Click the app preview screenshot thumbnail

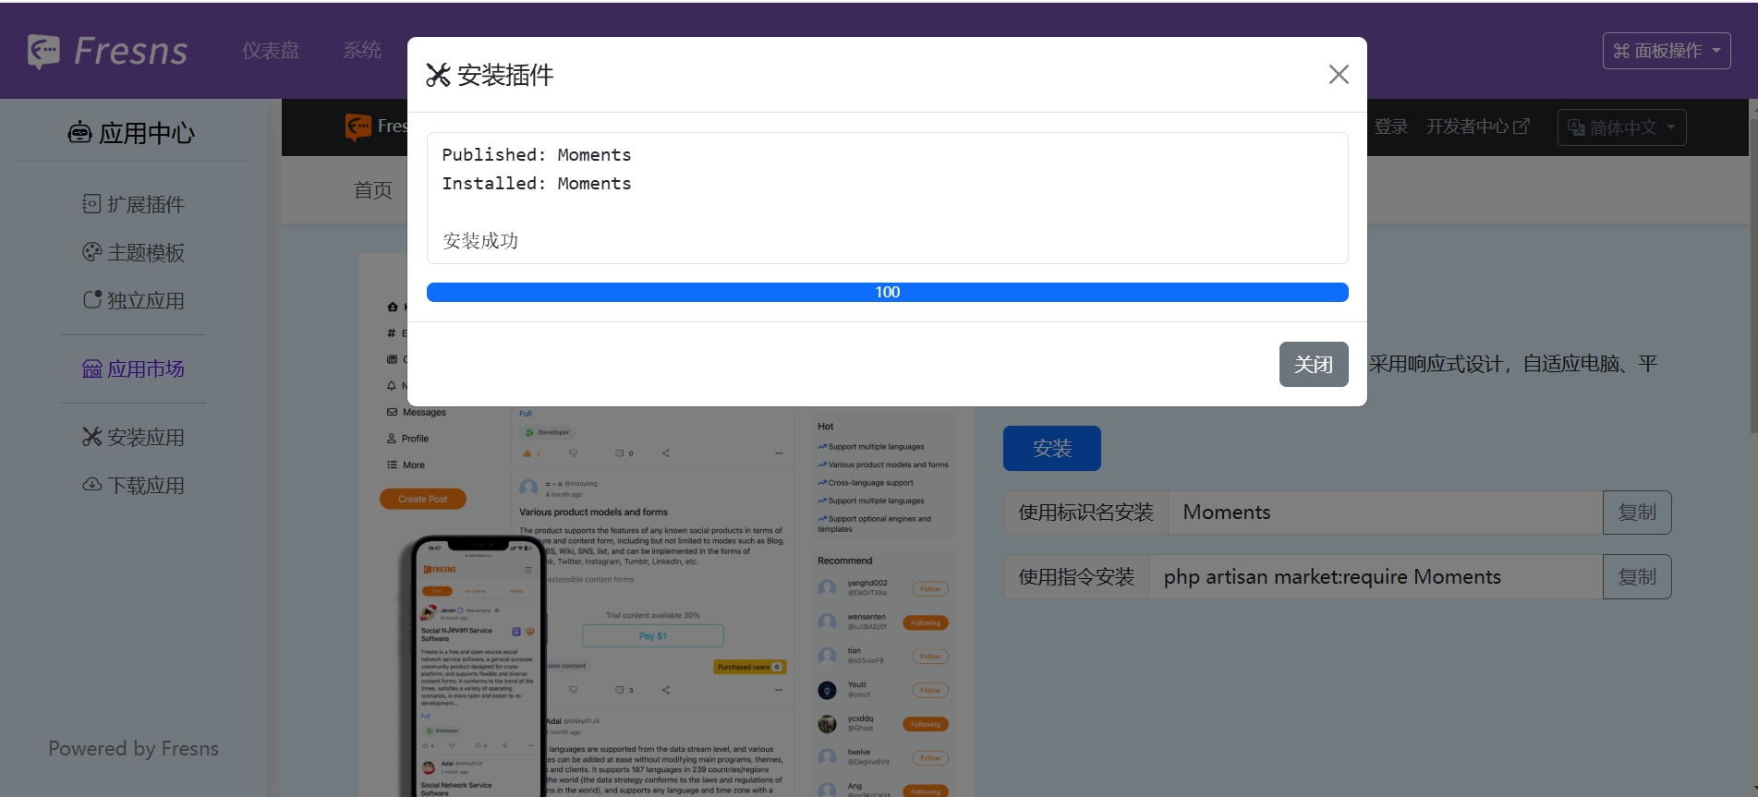[x=666, y=525]
